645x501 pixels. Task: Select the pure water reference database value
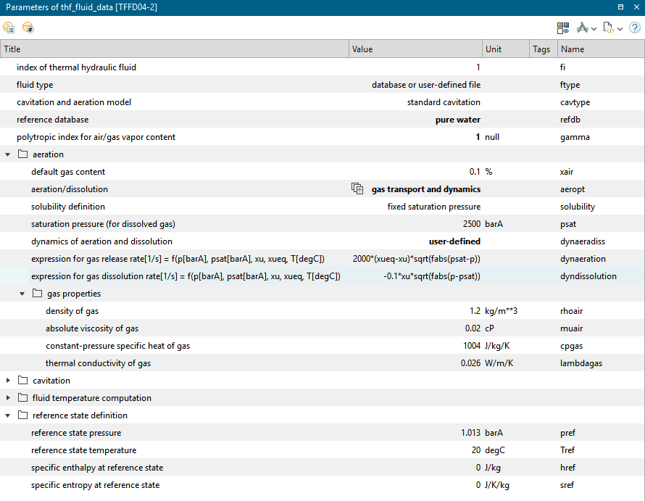tap(457, 120)
